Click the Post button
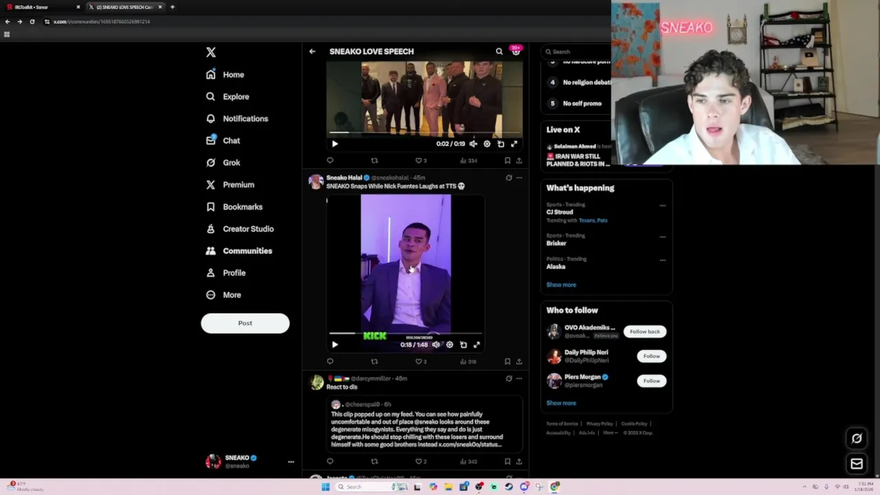The height and width of the screenshot is (495, 880). click(245, 323)
